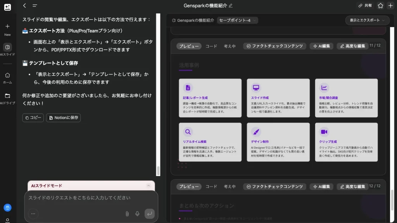This screenshot has height=223, width=397.
Task: Click the blue gift icon
Action: click(x=7, y=208)
